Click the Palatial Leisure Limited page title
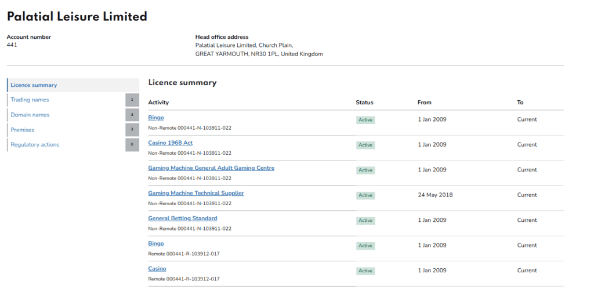The height and width of the screenshot is (292, 594). [77, 17]
